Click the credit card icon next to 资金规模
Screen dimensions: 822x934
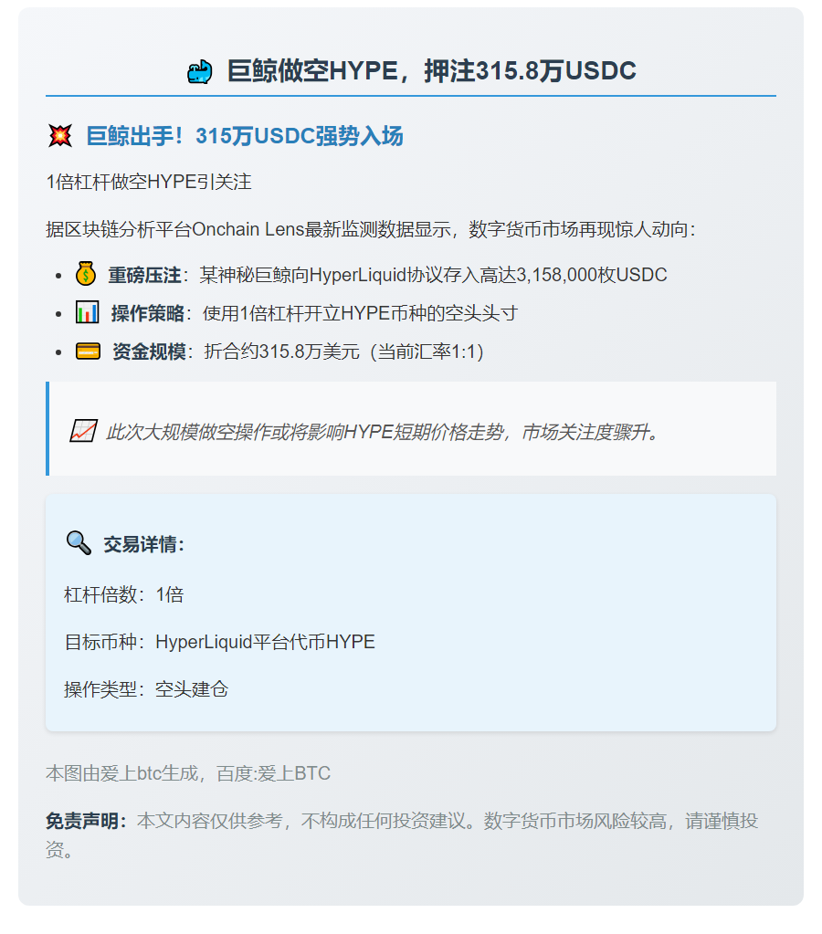pyautogui.click(x=88, y=351)
